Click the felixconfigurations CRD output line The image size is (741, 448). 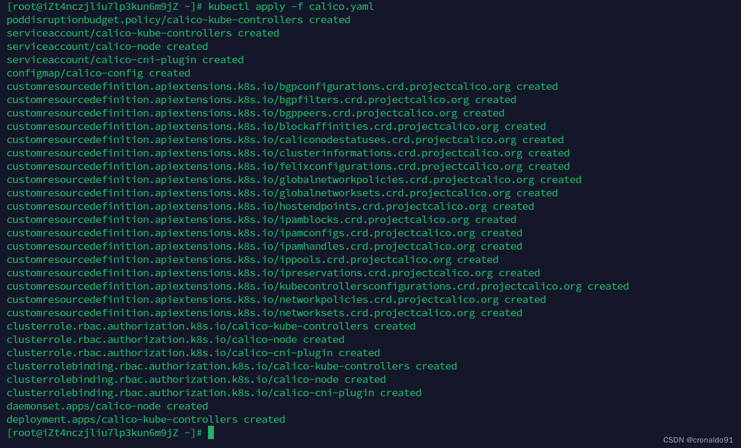point(288,166)
